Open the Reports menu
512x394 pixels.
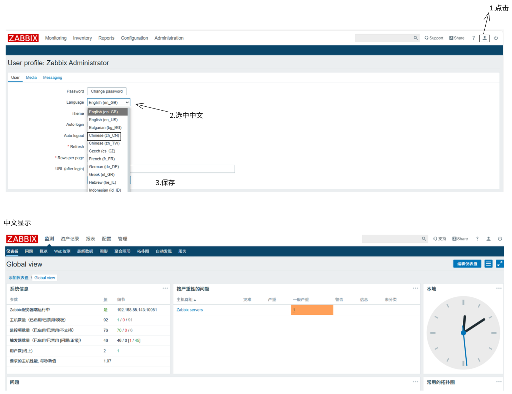[x=106, y=38]
